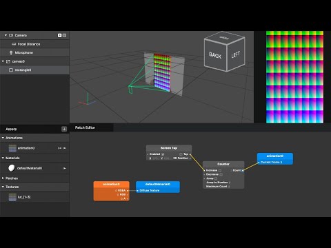The image size is (331, 248).
Task: Select the Focal Distance row
Action: coord(34,44)
